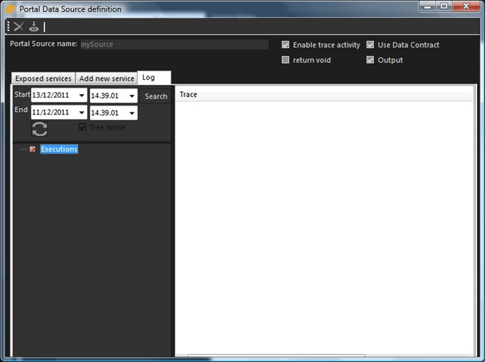Click the save/download toolbar icon

[34, 26]
